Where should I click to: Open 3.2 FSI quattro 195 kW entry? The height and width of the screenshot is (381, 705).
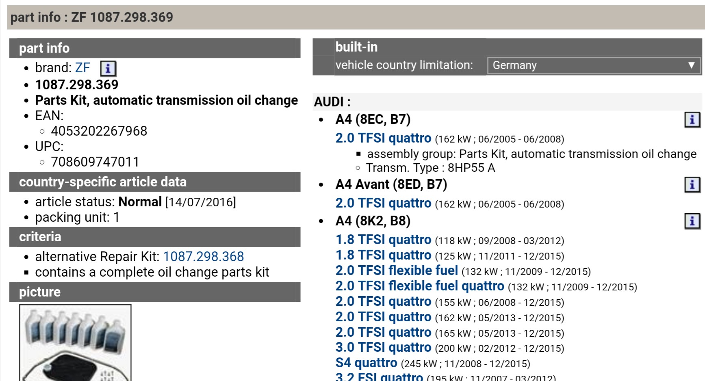pos(379,377)
